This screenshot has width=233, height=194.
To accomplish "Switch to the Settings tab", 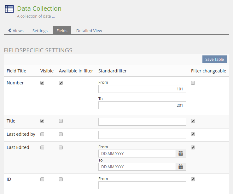I will (40, 31).
